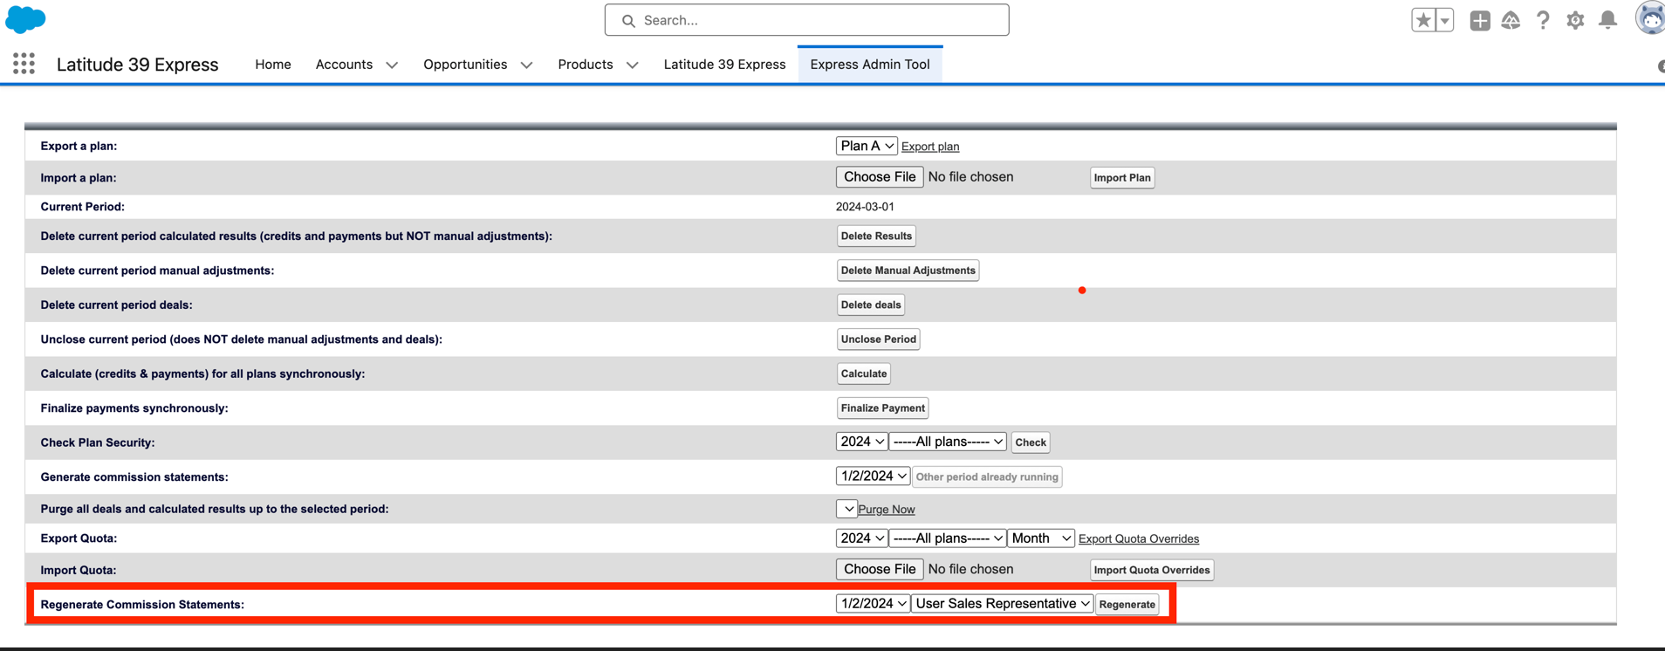This screenshot has height=651, width=1665.
Task: Click the Delete current period deals: label
Action: click(117, 305)
